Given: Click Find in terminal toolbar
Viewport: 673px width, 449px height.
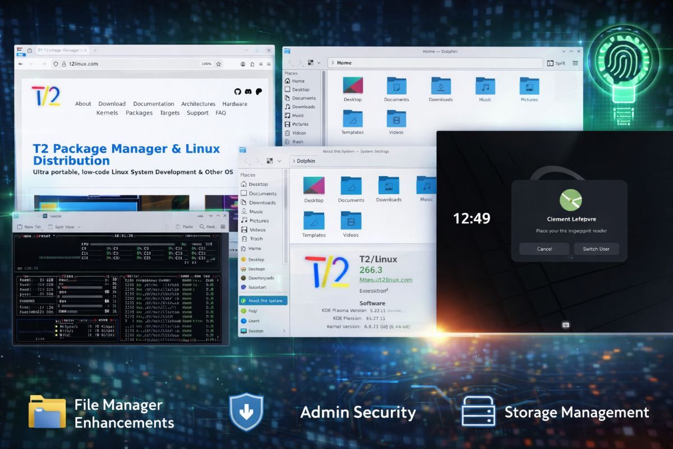Looking at the screenshot, I should point(208,227).
